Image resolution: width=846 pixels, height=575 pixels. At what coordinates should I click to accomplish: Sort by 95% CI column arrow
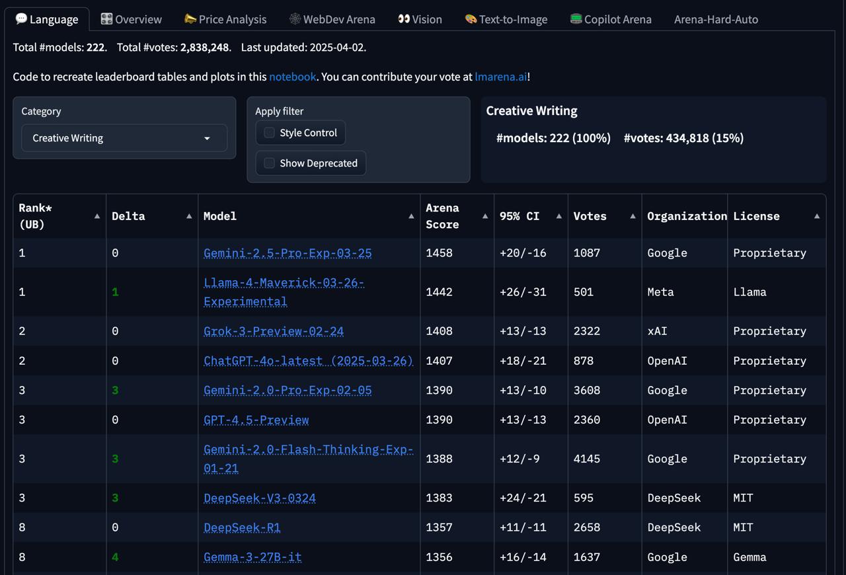point(559,216)
